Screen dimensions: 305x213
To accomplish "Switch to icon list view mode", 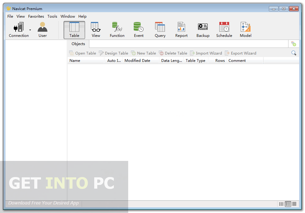I will pos(281,204).
